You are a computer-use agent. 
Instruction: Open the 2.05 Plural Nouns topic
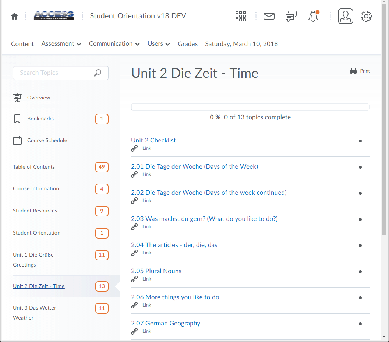156,271
